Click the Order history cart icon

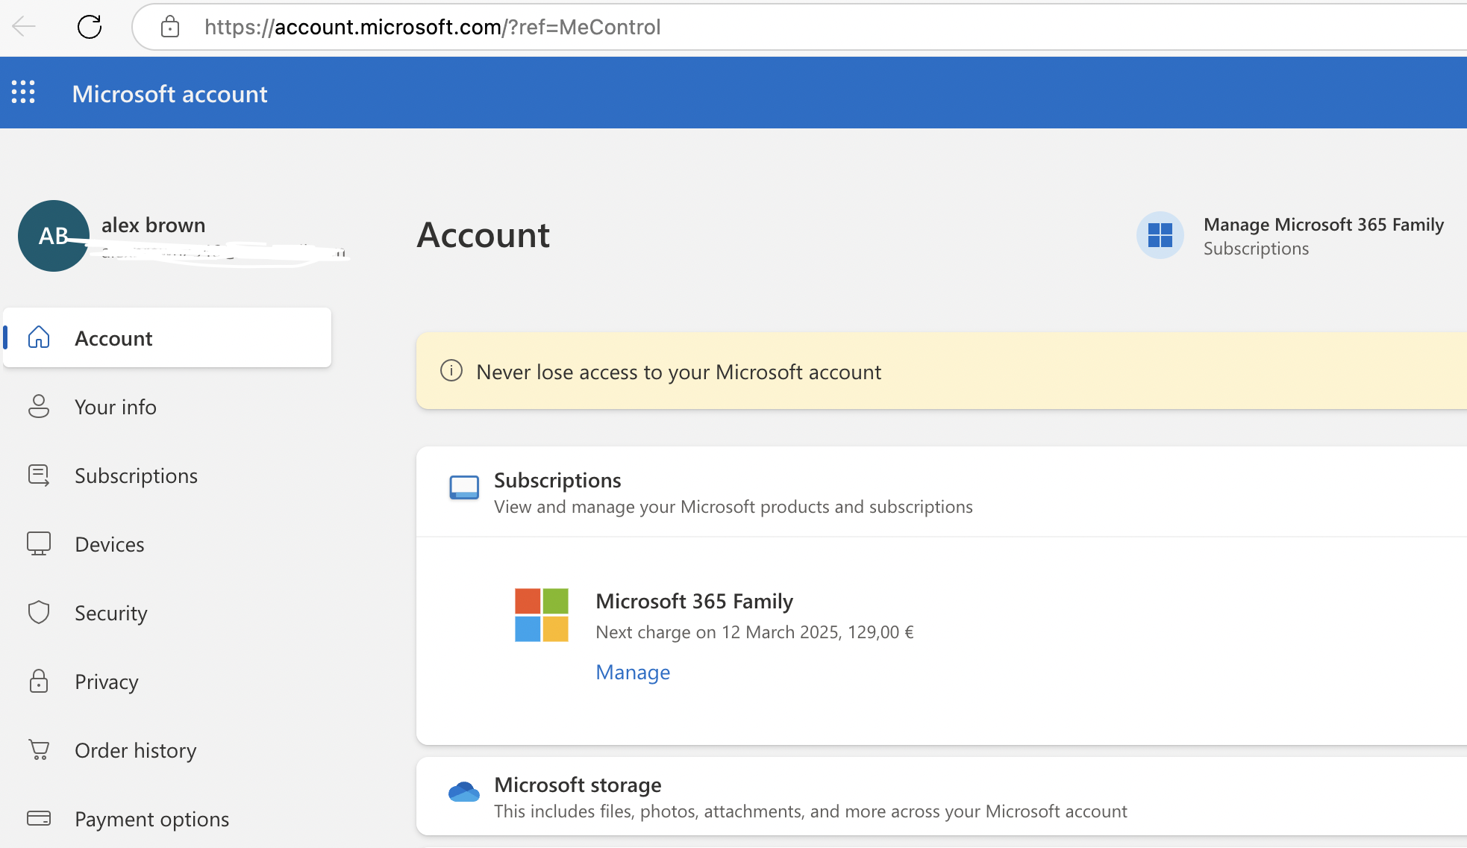click(x=39, y=749)
